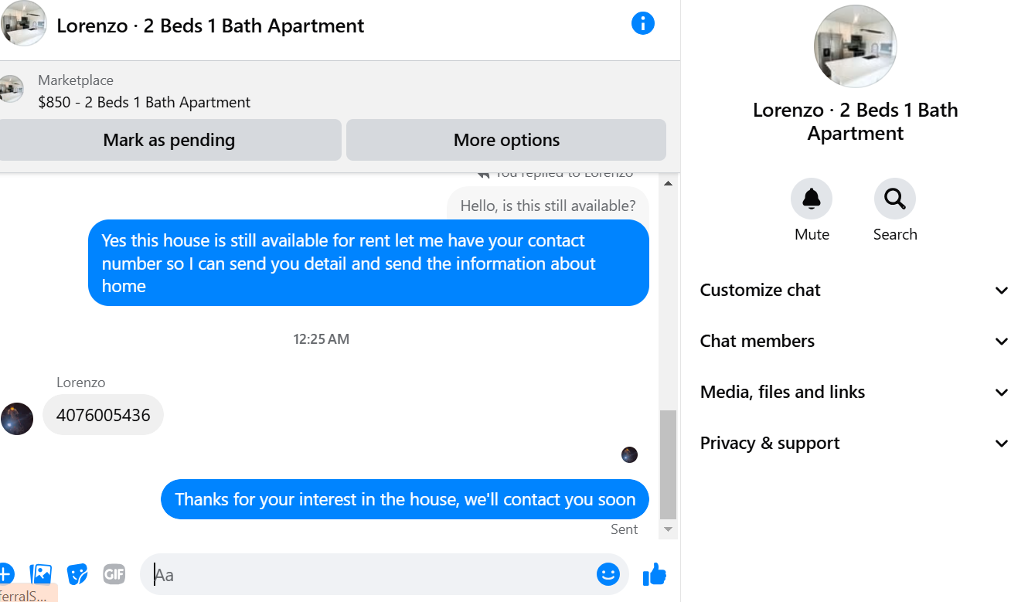Open the sticker picker icon
The image size is (1028, 602).
pos(77,574)
